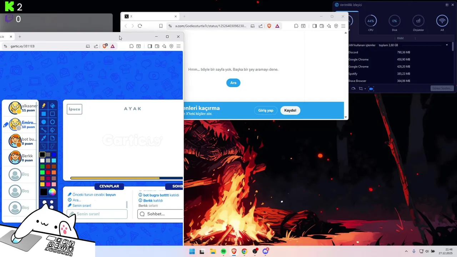
Task: Click the back arrow in Verimlilik İzleyici
Action: coord(447,5)
